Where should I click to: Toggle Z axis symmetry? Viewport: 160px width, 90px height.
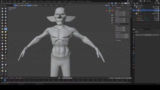pyautogui.click(x=109, y=5)
